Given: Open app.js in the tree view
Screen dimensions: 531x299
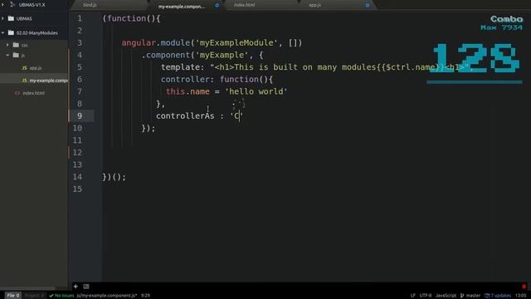Looking at the screenshot, I should [36, 68].
